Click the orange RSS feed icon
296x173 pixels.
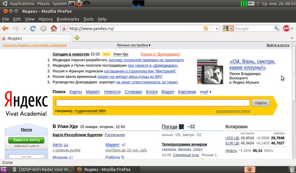[206, 29]
